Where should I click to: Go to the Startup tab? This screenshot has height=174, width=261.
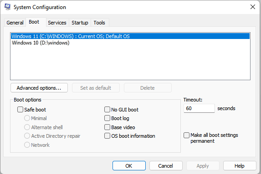pyautogui.click(x=80, y=23)
